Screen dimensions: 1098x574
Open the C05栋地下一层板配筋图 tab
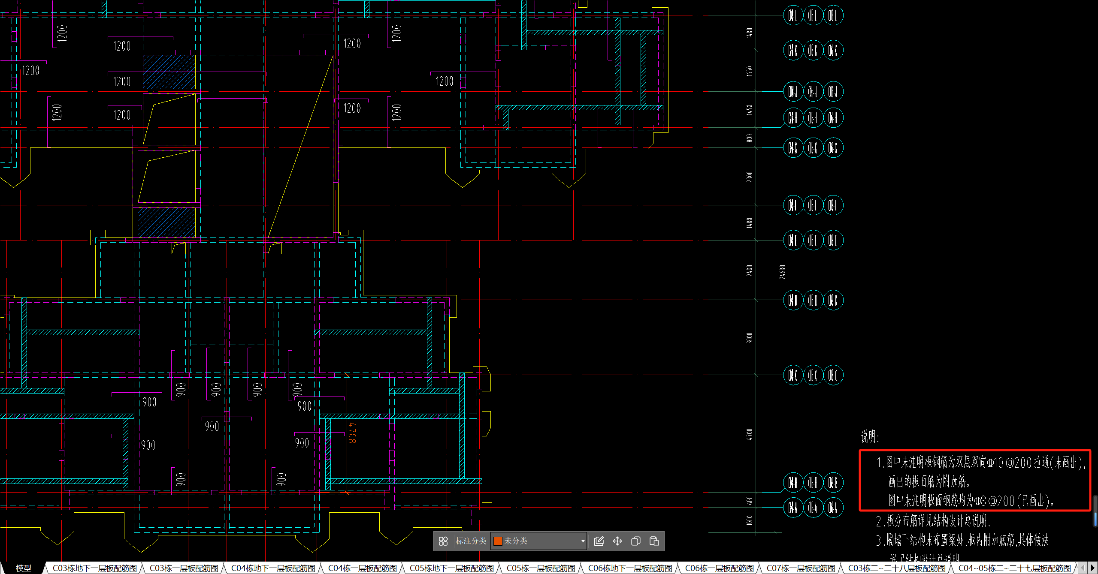pyautogui.click(x=452, y=568)
